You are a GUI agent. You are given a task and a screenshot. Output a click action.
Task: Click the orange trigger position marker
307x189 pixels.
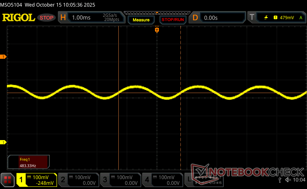pos(157,30)
